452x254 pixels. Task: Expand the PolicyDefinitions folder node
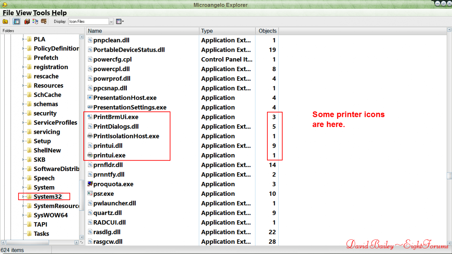24,48
